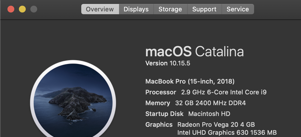Click the Memory label
This screenshot has width=301, height=137.
pos(158,103)
